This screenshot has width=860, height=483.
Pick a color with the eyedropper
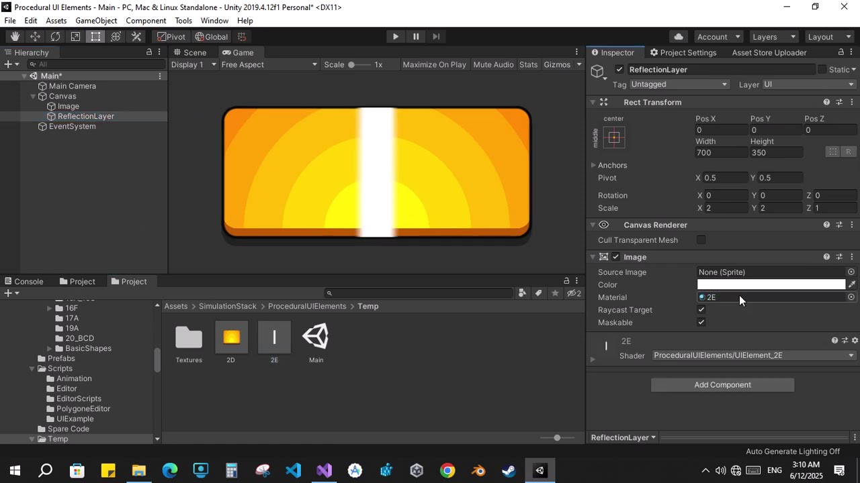[x=852, y=284]
